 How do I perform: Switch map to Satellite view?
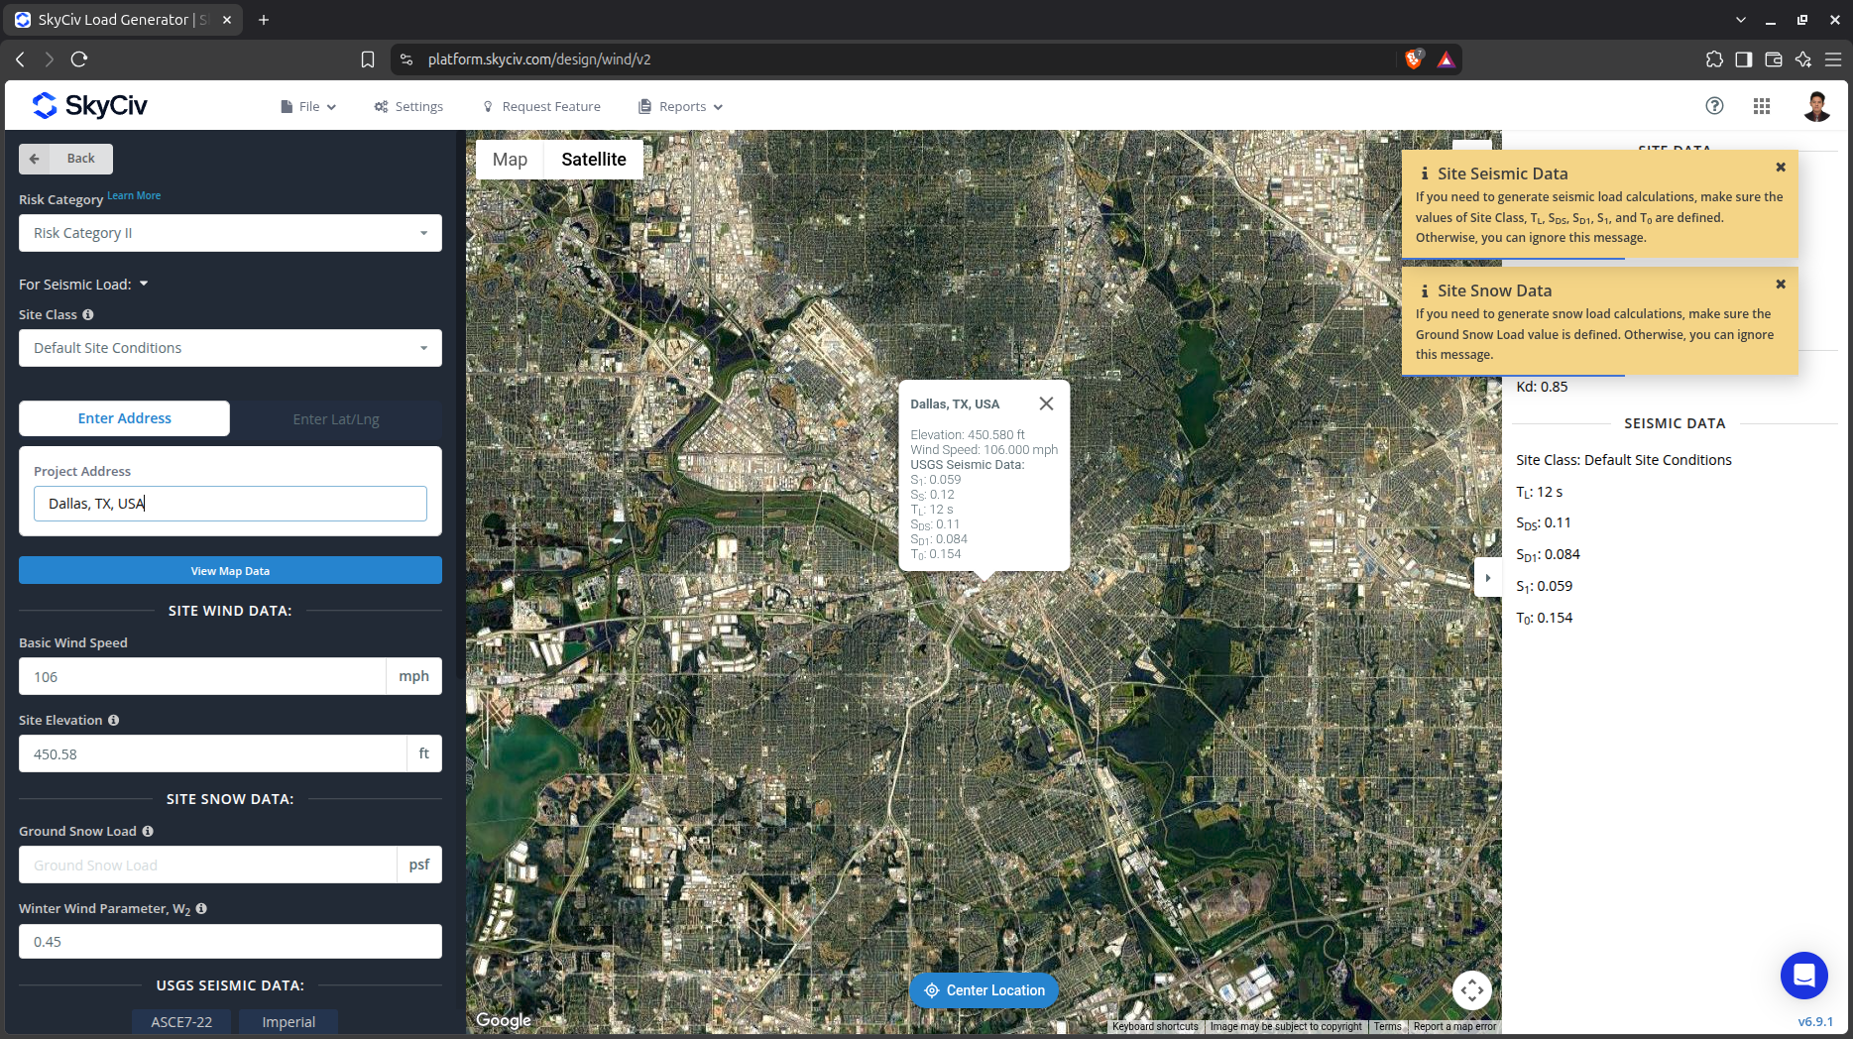(x=594, y=160)
